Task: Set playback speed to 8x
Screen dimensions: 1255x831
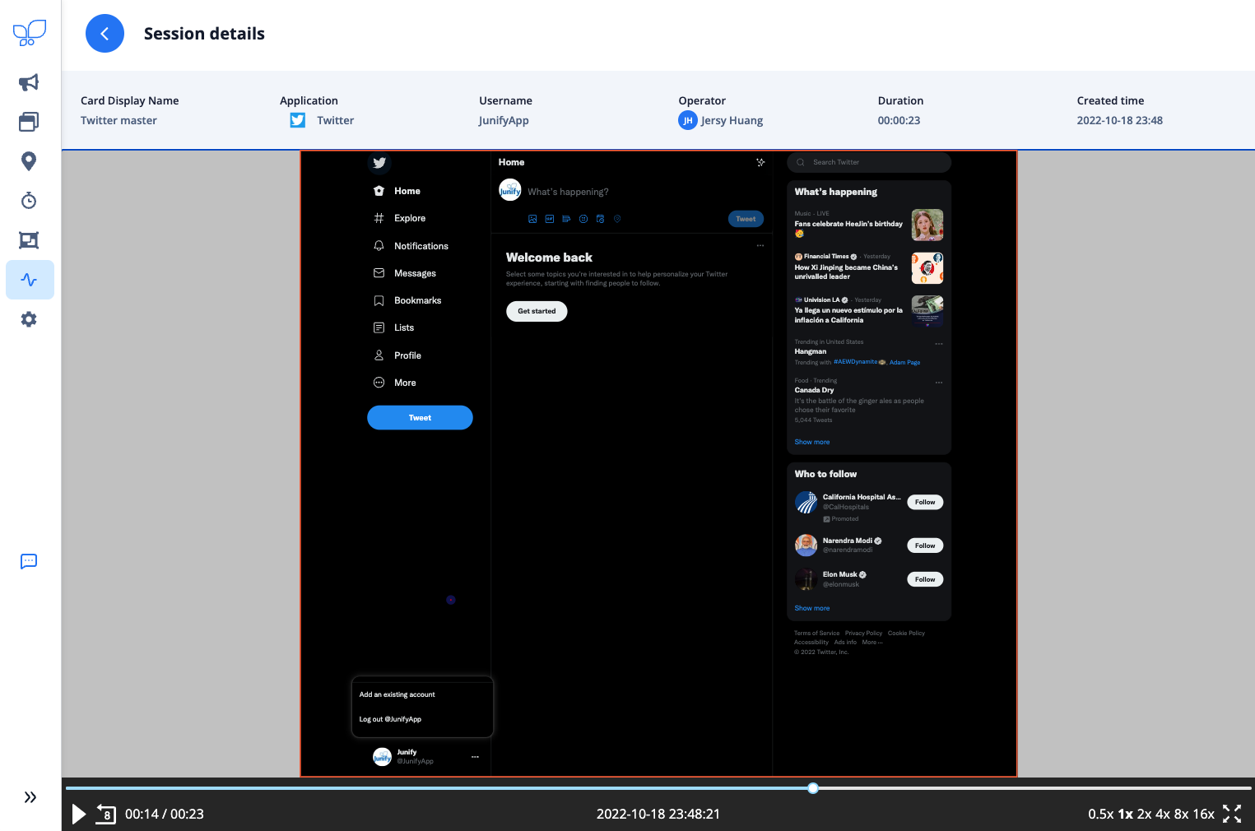Action: point(1182,814)
